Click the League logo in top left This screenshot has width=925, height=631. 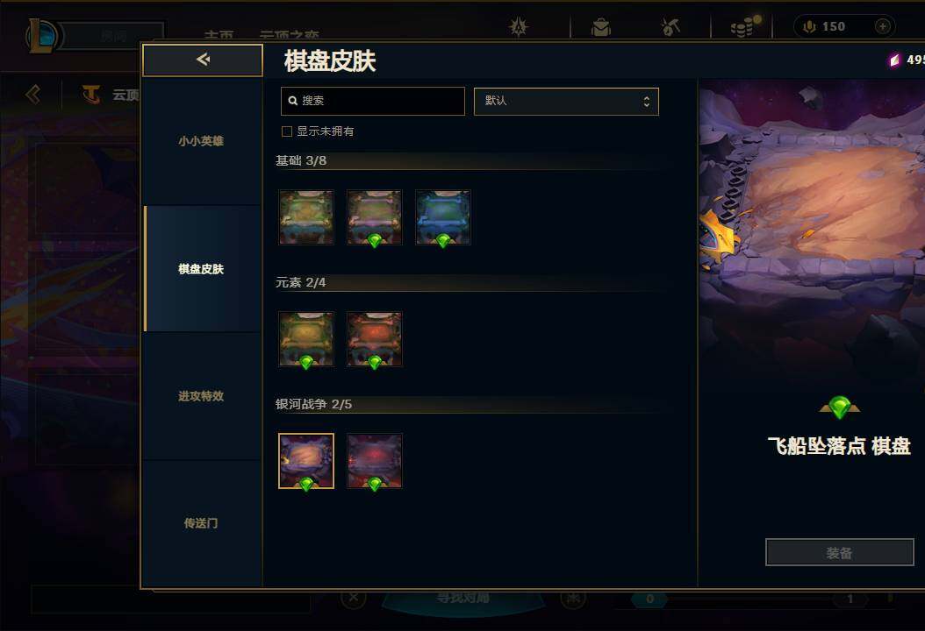pos(40,35)
